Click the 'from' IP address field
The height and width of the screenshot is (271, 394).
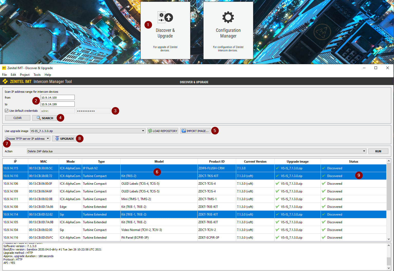click(57, 98)
